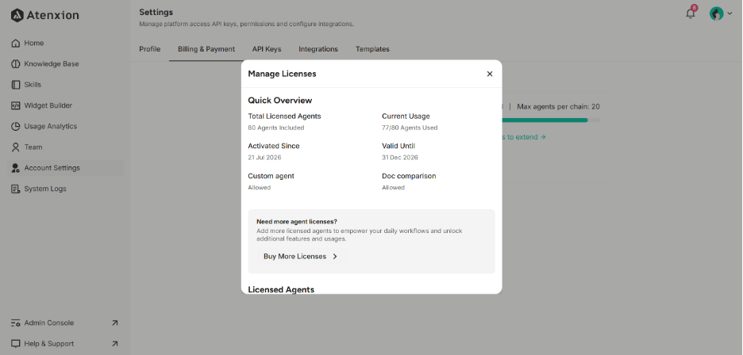Click the '77/80 Agents Used' value
This screenshot has width=743, height=355.
410,128
